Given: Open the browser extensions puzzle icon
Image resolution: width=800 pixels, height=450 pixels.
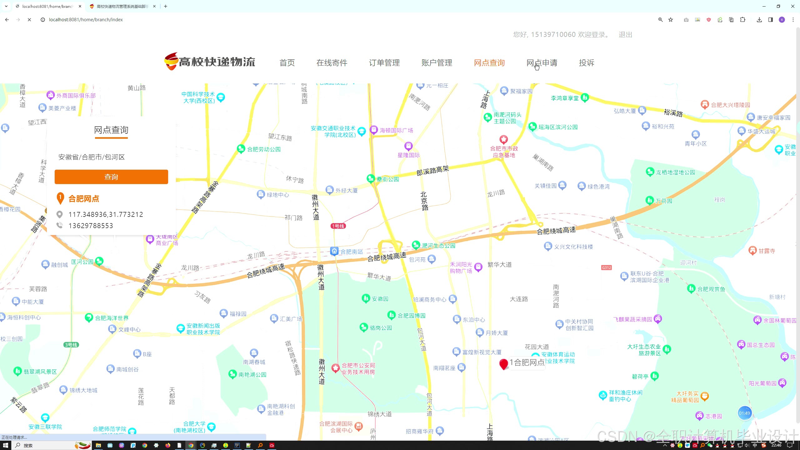Looking at the screenshot, I should pos(743,20).
